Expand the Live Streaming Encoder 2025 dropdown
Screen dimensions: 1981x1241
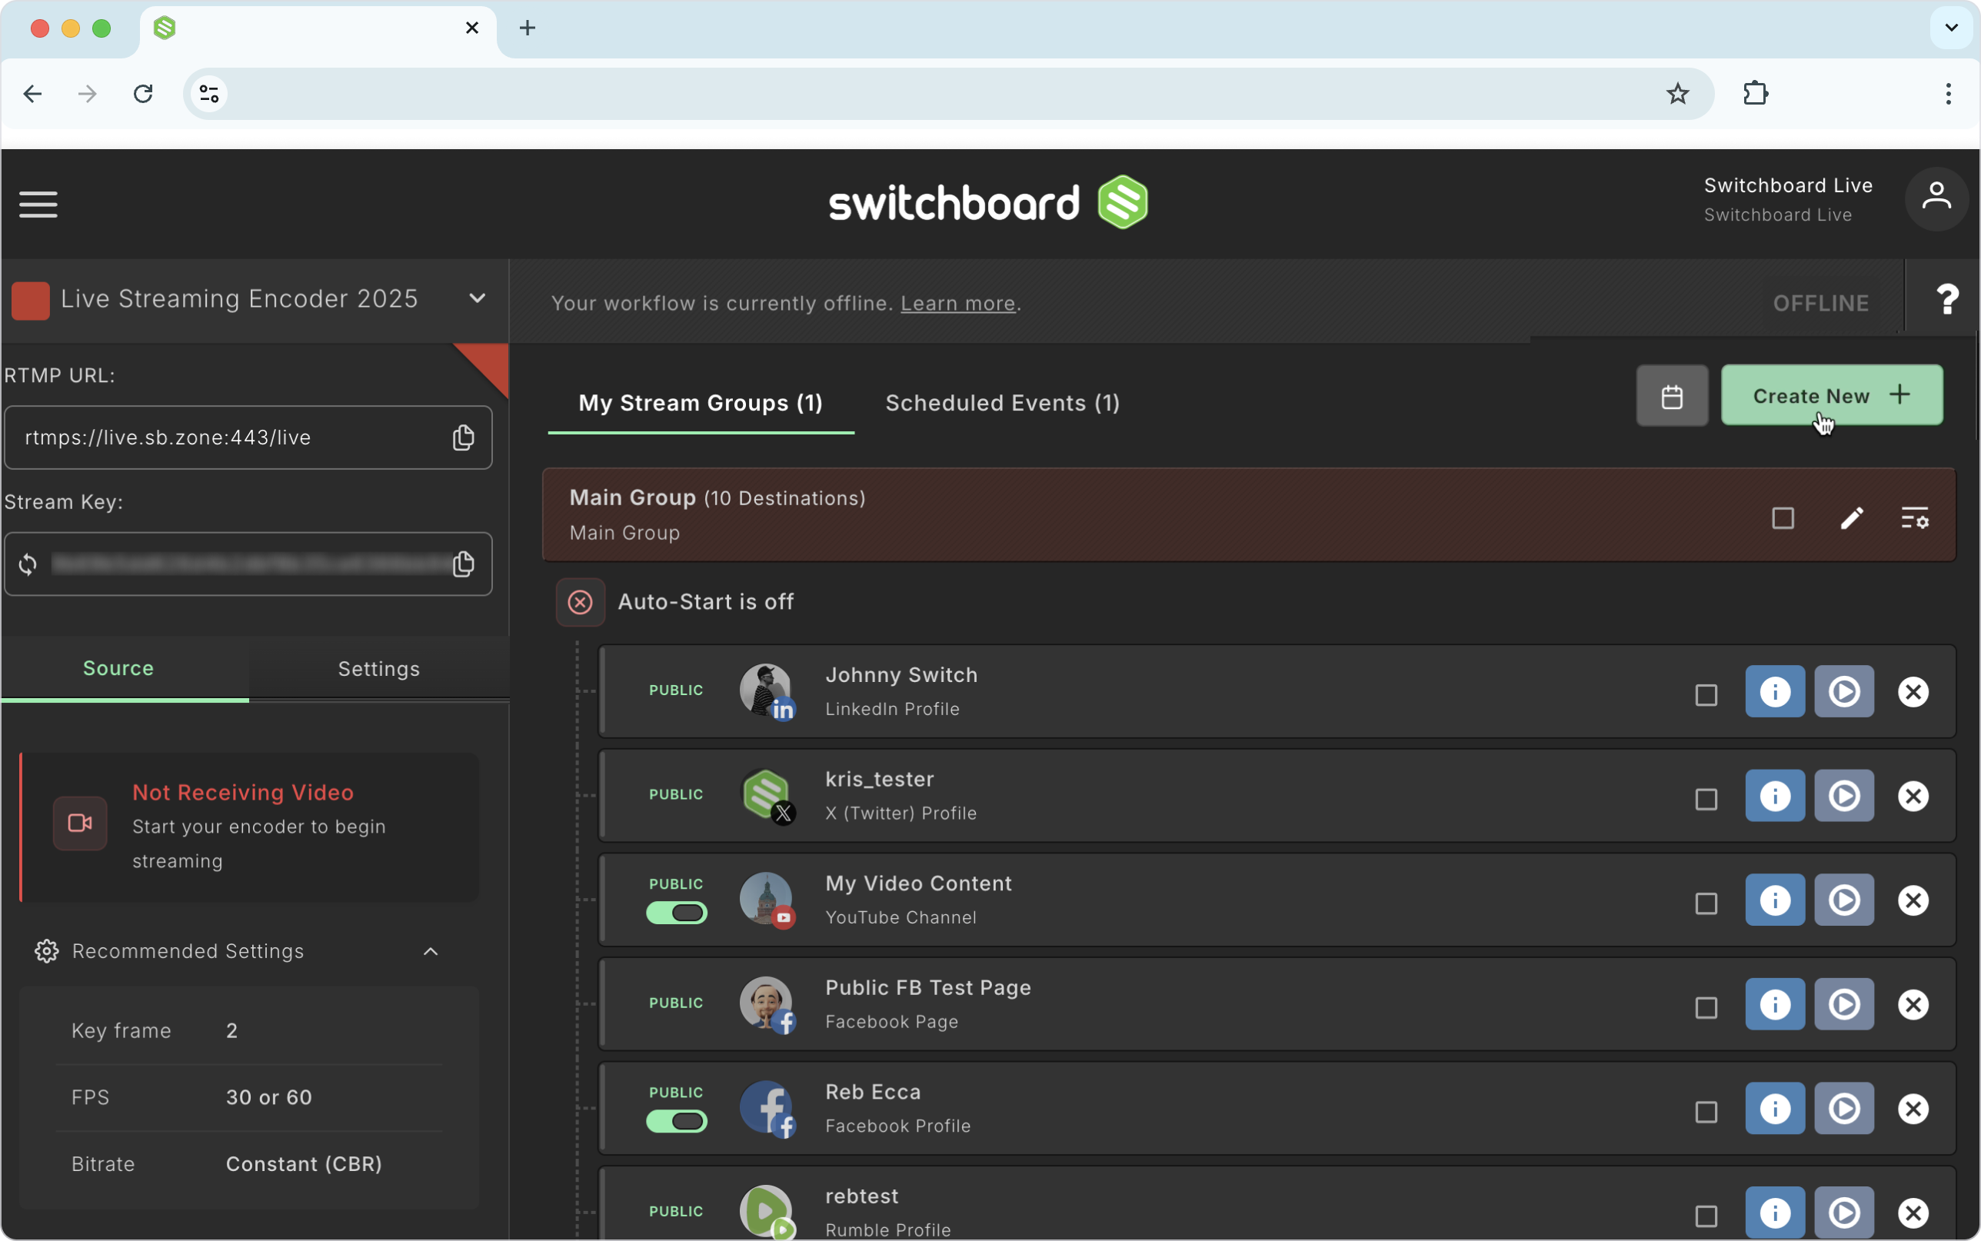point(477,299)
